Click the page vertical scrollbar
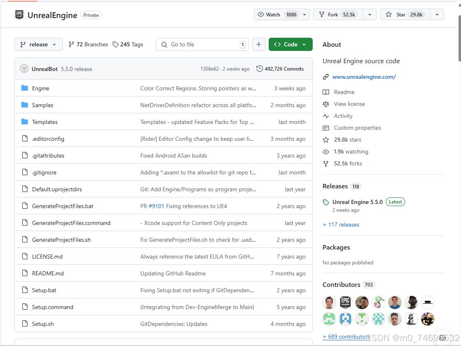Screen dimensions: 461x346 coord(459,38)
